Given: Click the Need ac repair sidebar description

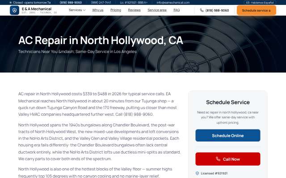Looking at the screenshot, I should point(228,117).
